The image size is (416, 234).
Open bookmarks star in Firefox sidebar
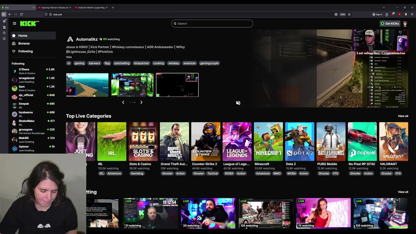[4, 39]
